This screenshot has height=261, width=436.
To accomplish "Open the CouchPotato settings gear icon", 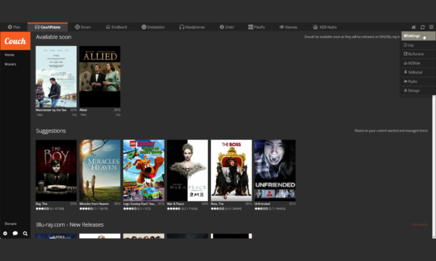I will pos(5,234).
